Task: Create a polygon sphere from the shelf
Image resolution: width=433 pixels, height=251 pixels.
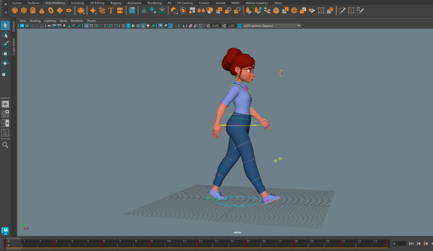Action: [15, 10]
